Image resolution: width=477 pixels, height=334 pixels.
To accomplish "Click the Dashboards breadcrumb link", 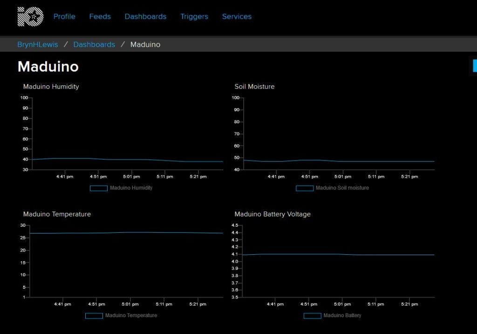I will pyautogui.click(x=94, y=44).
